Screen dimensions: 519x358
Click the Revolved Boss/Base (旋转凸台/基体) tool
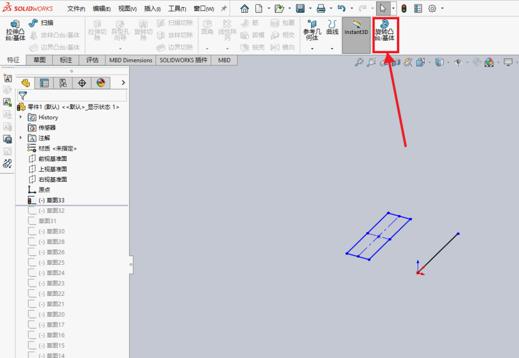pyautogui.click(x=385, y=31)
